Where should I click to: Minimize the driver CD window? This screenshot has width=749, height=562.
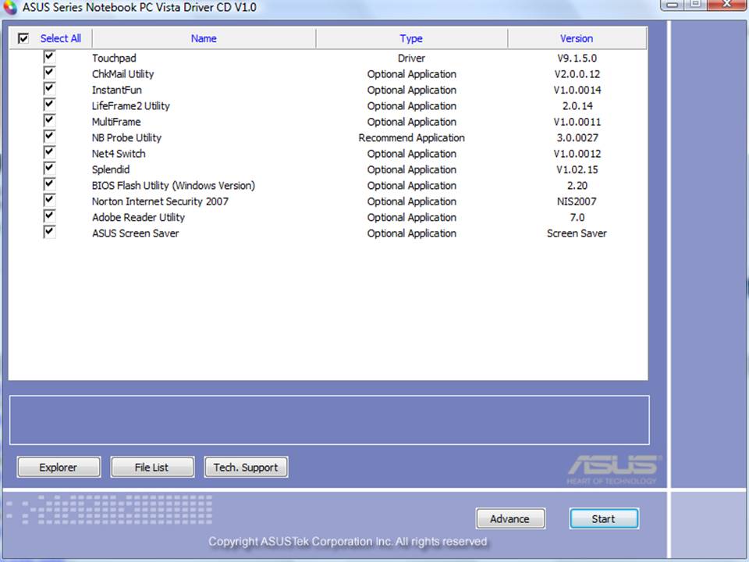tap(672, 4)
